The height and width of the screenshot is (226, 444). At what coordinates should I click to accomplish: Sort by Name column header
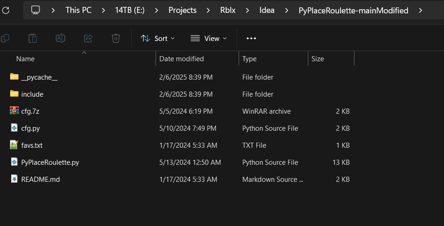pyautogui.click(x=25, y=59)
